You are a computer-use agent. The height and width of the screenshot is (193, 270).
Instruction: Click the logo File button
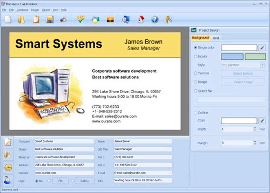(60, 181)
